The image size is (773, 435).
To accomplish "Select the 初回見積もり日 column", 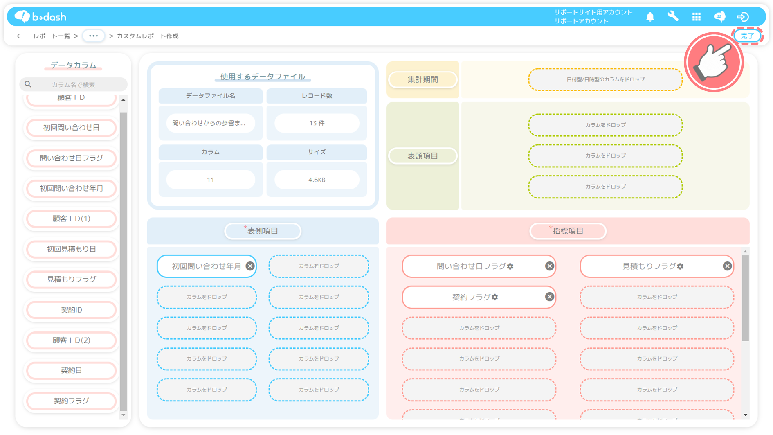I will click(72, 249).
